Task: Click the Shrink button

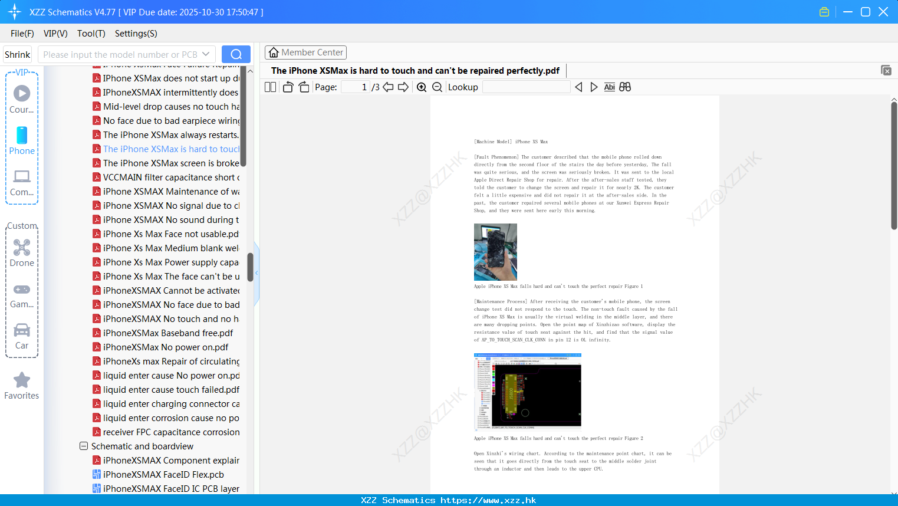Action: click(18, 54)
